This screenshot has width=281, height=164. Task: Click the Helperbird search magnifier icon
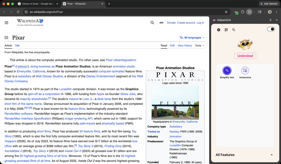click(x=234, y=30)
